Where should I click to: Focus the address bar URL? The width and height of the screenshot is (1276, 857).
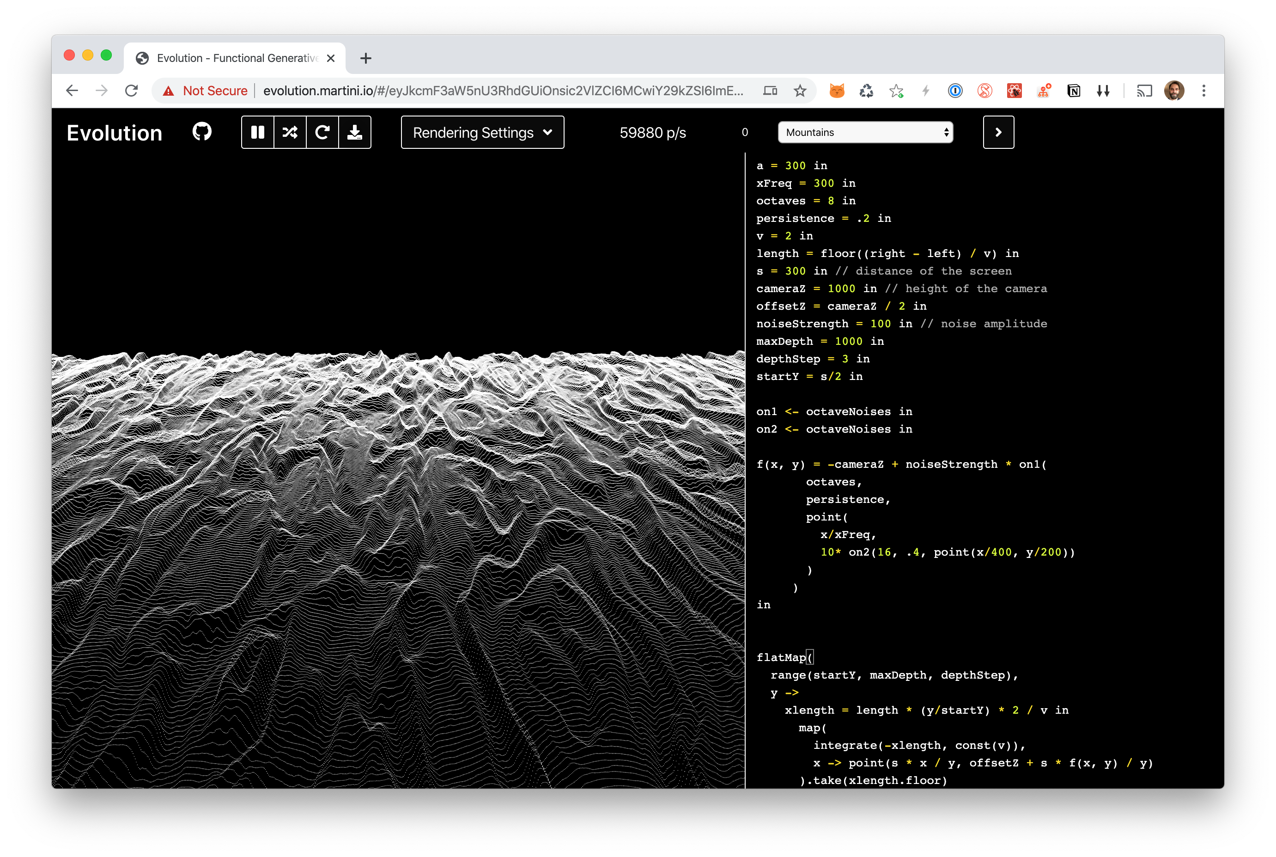[x=503, y=91]
